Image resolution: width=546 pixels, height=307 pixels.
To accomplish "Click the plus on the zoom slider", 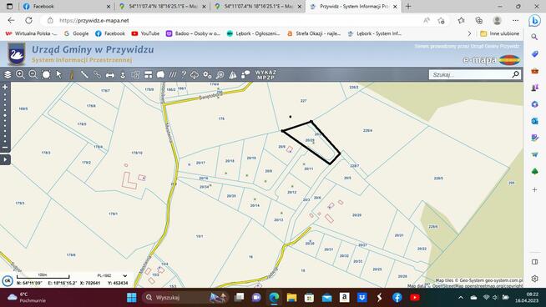I will [5, 87].
